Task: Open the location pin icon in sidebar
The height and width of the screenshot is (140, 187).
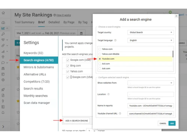Action: (3, 57)
